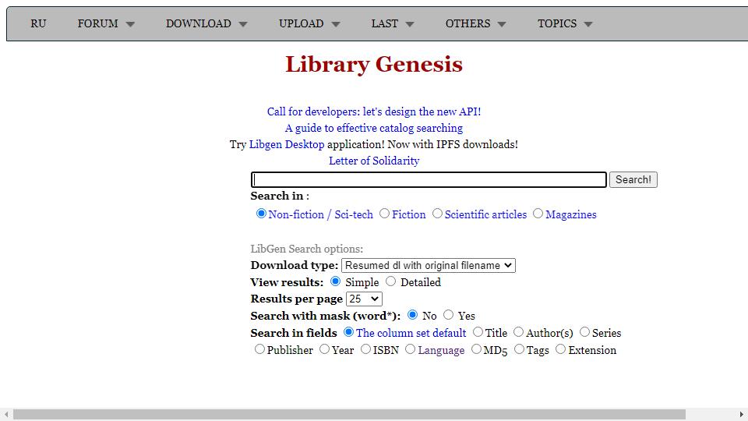This screenshot has height=421, width=748.
Task: Open the Scientific articles link text
Action: (x=485, y=215)
